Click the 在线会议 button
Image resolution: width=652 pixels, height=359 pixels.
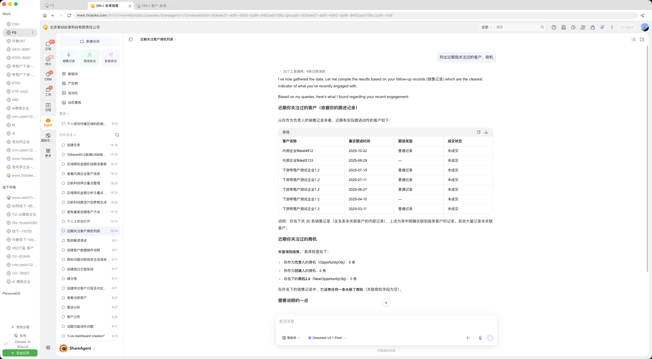tap(111, 58)
